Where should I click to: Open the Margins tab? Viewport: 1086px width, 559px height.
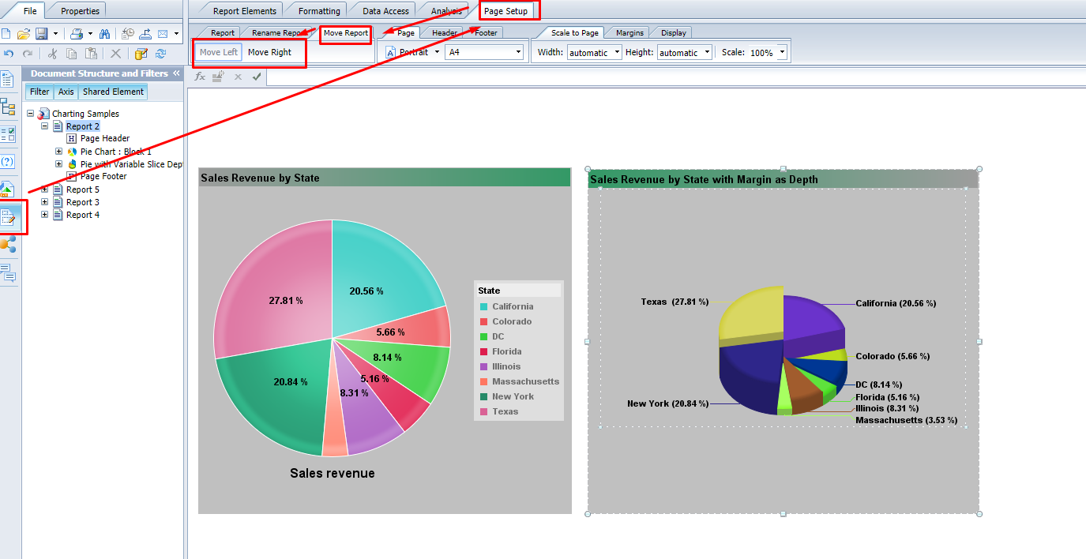629,32
